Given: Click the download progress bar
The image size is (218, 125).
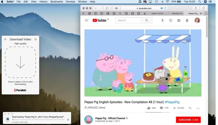Looking at the screenshot, I should point(38,120).
